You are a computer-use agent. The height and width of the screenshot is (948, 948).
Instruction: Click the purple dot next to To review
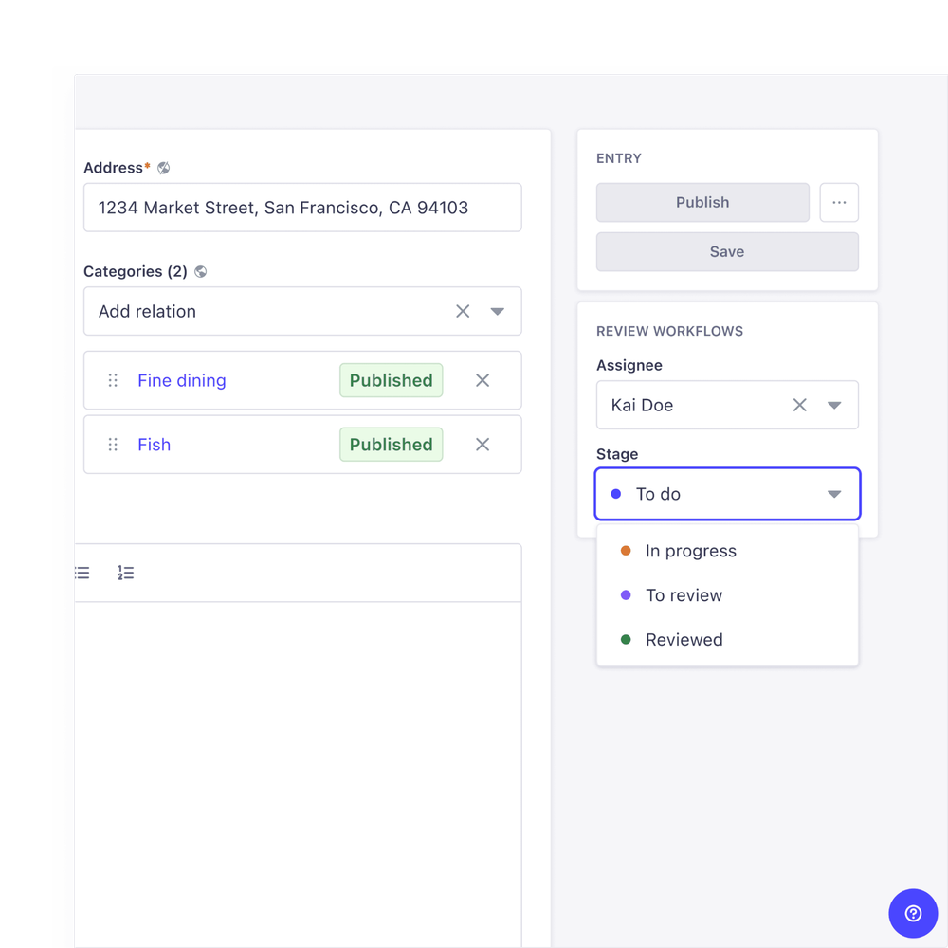tap(626, 595)
